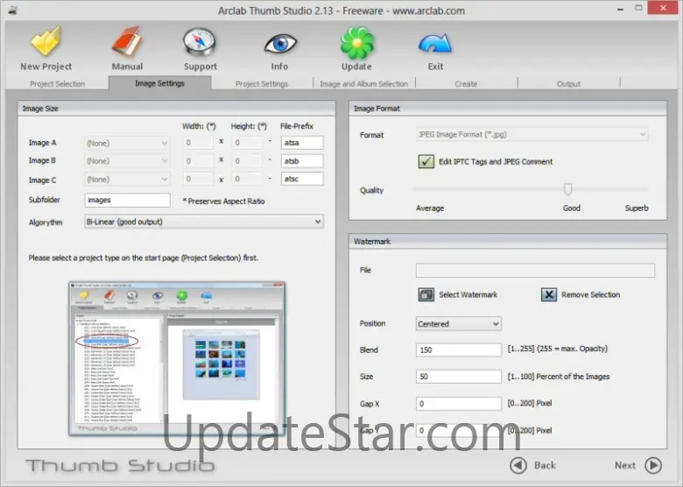Toggle Edit IPTC Tags and JPEG Comment checkbox
Screen dimensions: 683x487
426,162
